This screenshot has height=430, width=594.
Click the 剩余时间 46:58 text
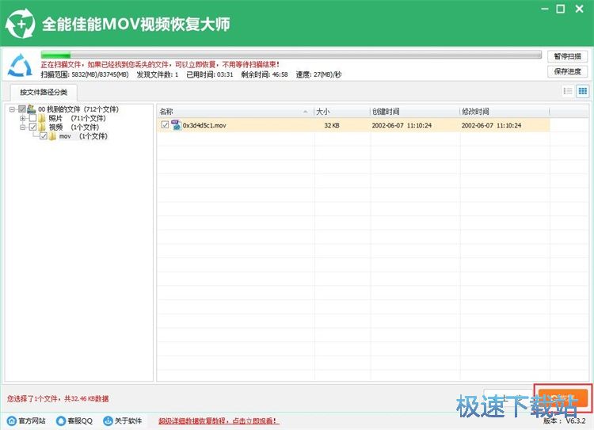[265, 74]
